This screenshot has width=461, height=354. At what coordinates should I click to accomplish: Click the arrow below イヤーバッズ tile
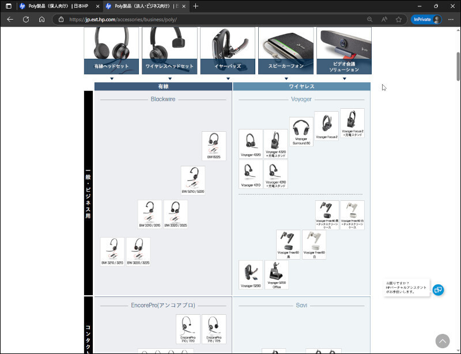click(228, 78)
